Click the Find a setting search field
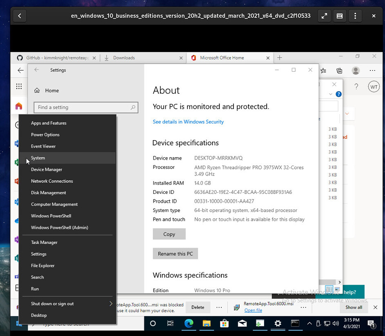The height and width of the screenshot is (336, 385). point(86,107)
